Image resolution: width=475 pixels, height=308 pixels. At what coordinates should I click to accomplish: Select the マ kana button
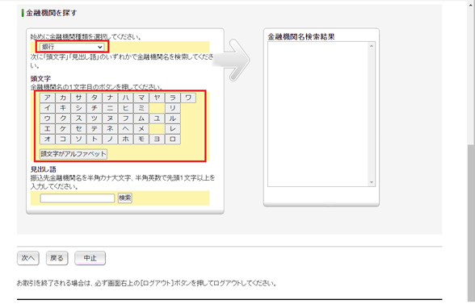point(141,98)
